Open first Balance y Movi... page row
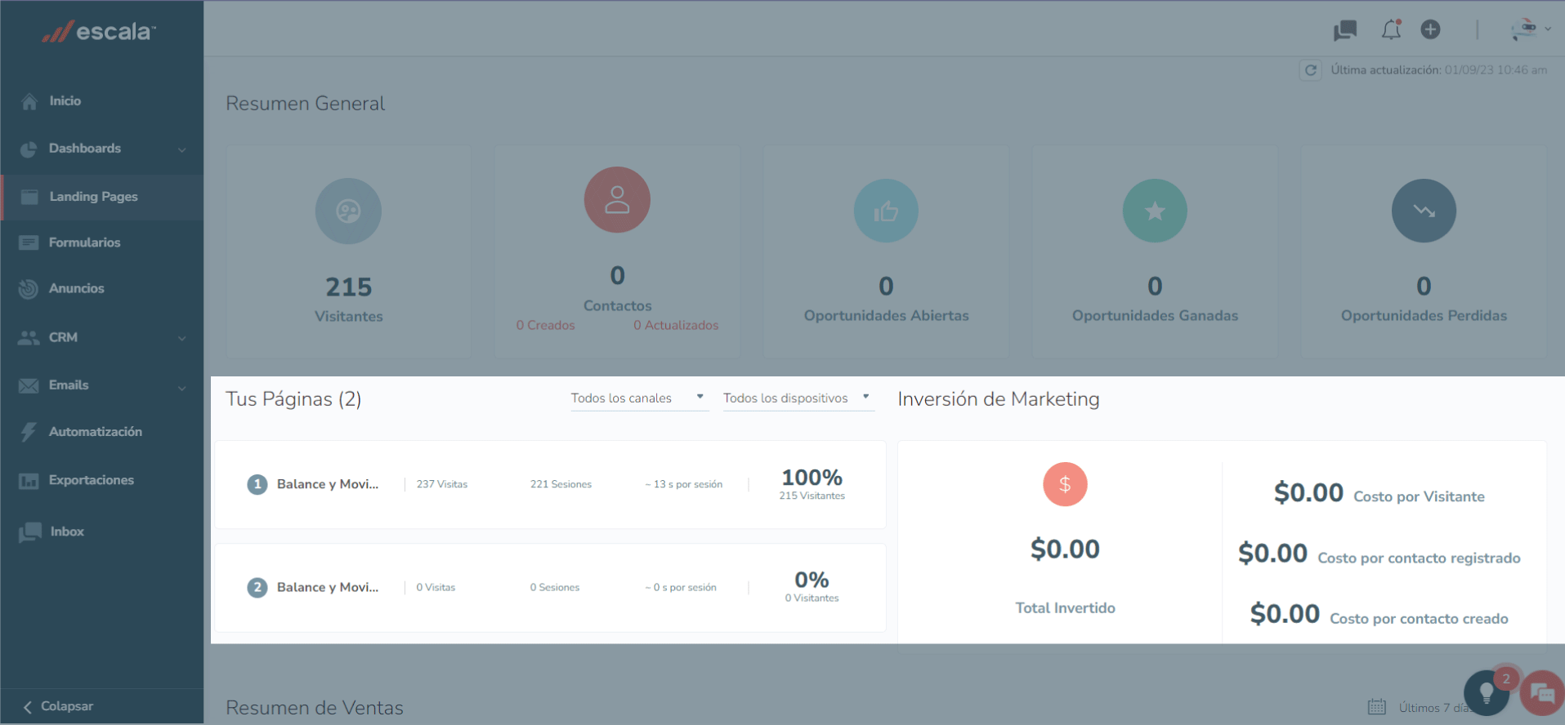1565x725 pixels. tap(550, 485)
